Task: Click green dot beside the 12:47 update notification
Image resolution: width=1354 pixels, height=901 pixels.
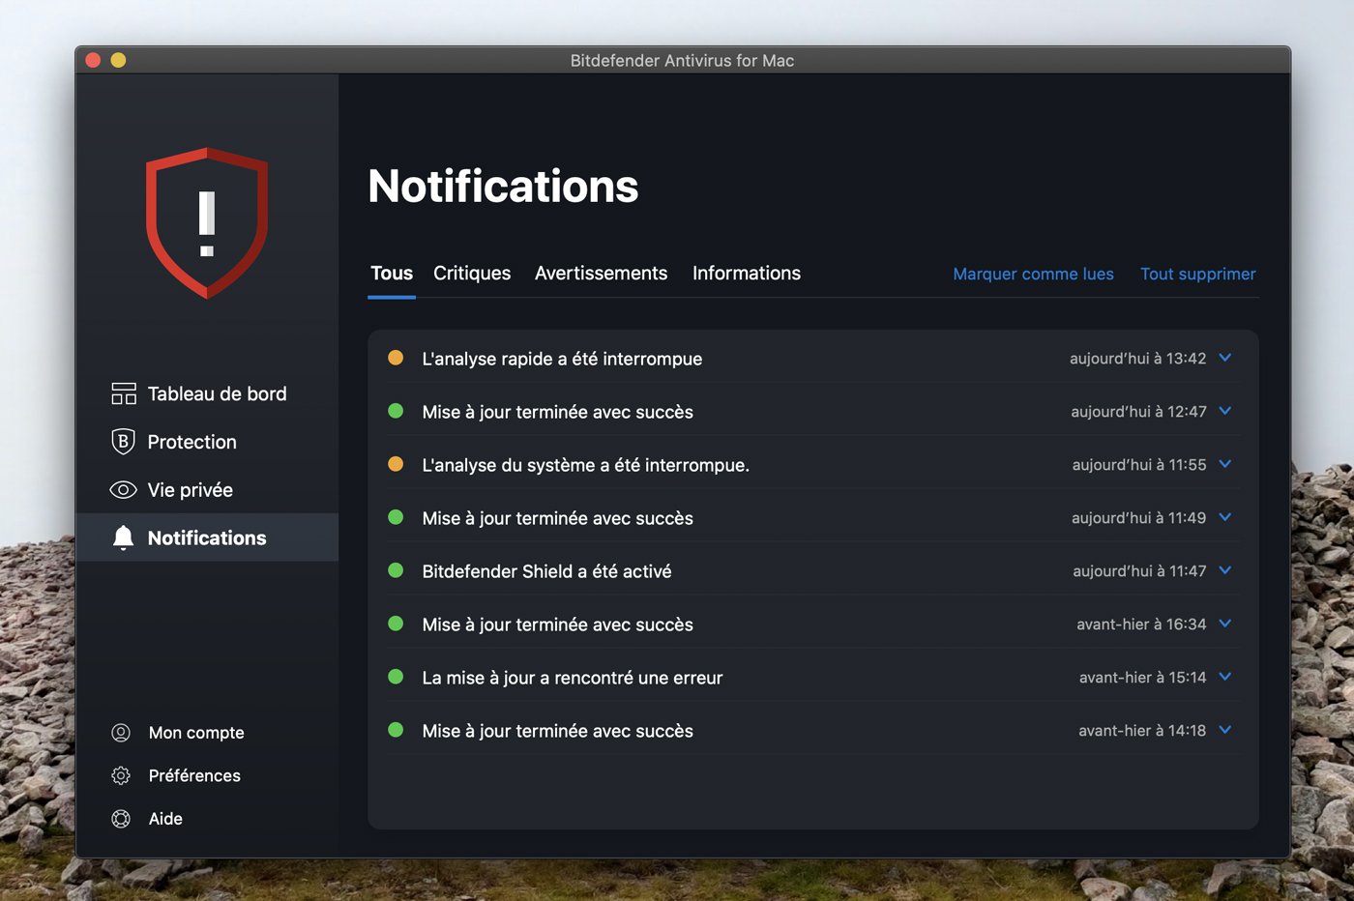Action: [396, 411]
